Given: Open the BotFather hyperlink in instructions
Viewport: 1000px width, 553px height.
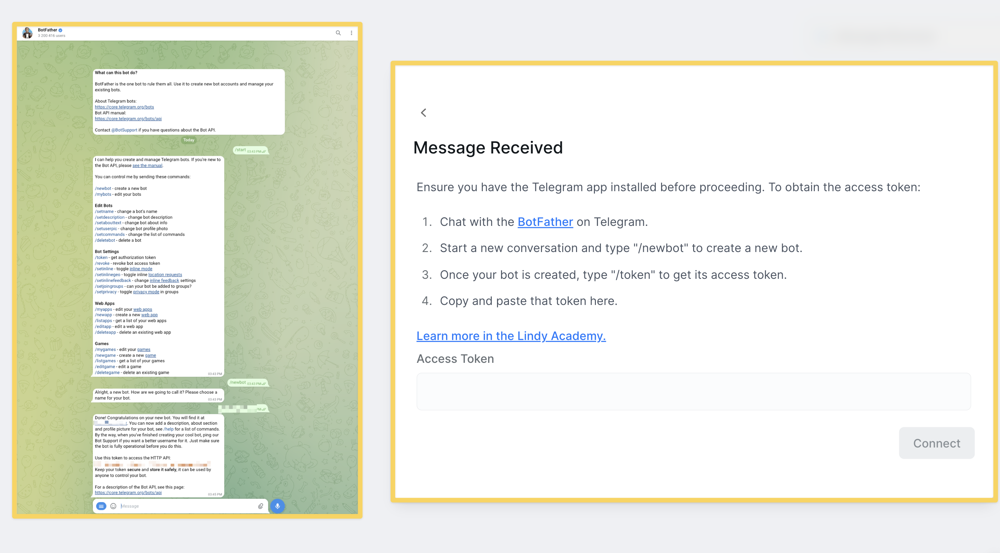Looking at the screenshot, I should click(x=545, y=222).
